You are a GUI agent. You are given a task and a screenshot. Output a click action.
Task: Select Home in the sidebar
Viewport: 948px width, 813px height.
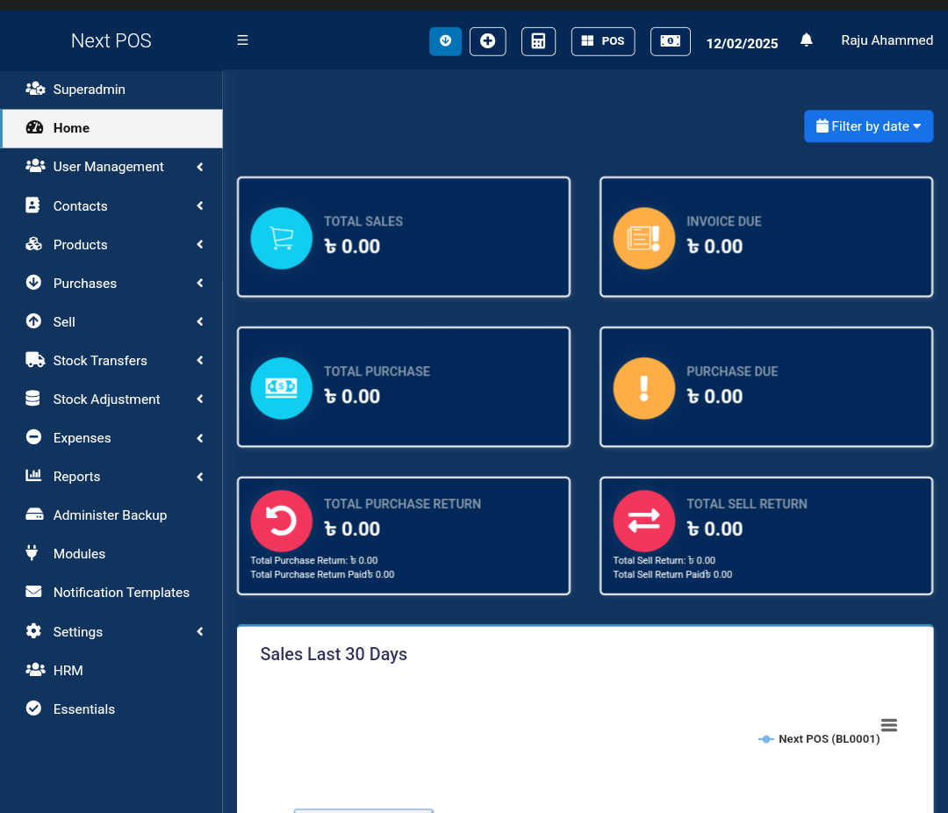(72, 128)
